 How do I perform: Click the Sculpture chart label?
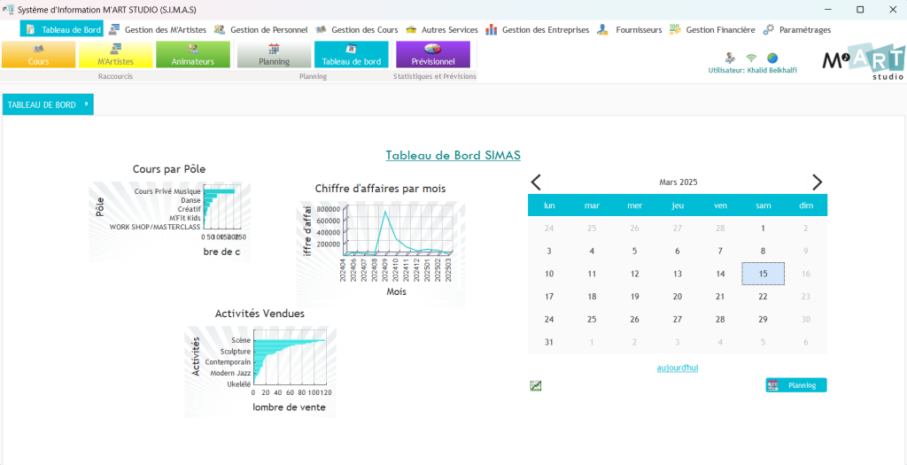(236, 351)
